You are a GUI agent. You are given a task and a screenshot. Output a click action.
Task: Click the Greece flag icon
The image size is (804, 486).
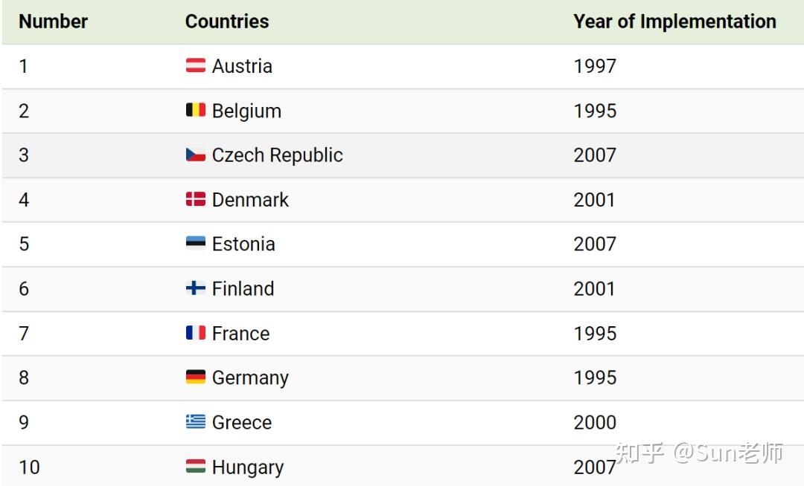pyautogui.click(x=195, y=421)
